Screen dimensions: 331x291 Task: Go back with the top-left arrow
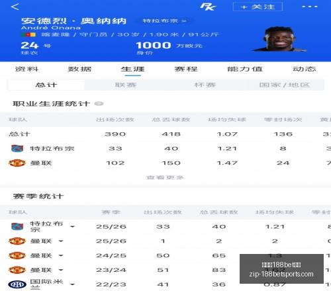pos(15,7)
